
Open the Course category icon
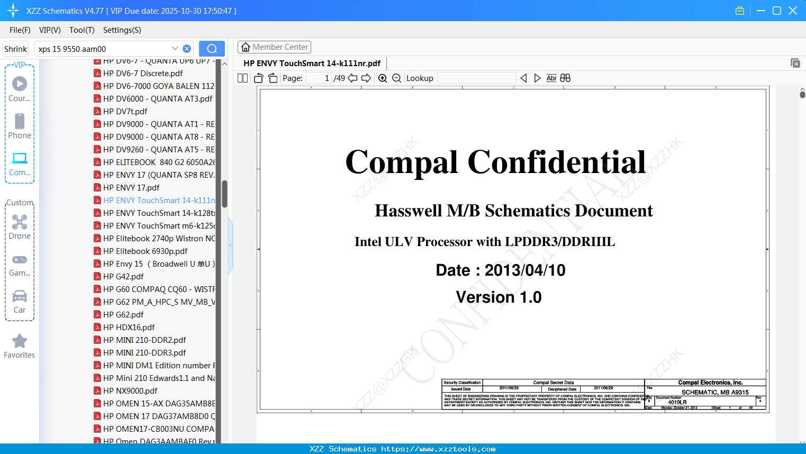point(20,89)
